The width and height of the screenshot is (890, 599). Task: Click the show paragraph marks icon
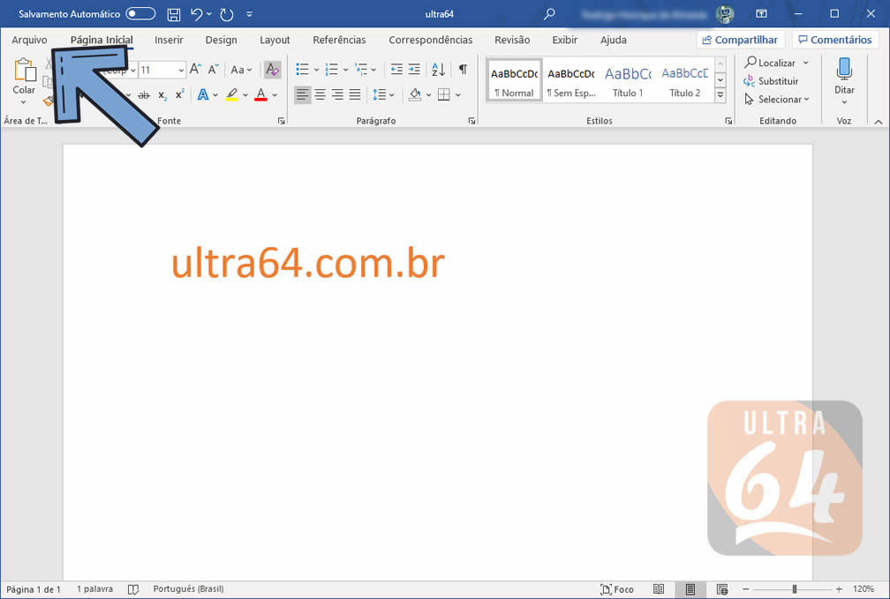[x=463, y=70]
